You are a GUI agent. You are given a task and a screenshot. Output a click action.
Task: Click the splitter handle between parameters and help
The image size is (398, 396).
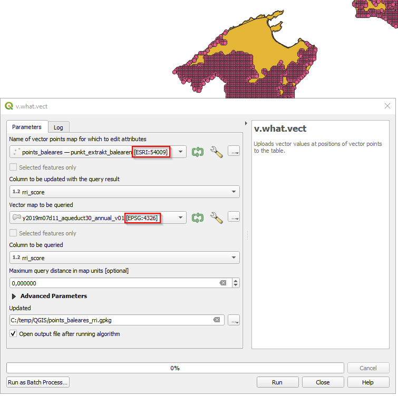[247, 235]
